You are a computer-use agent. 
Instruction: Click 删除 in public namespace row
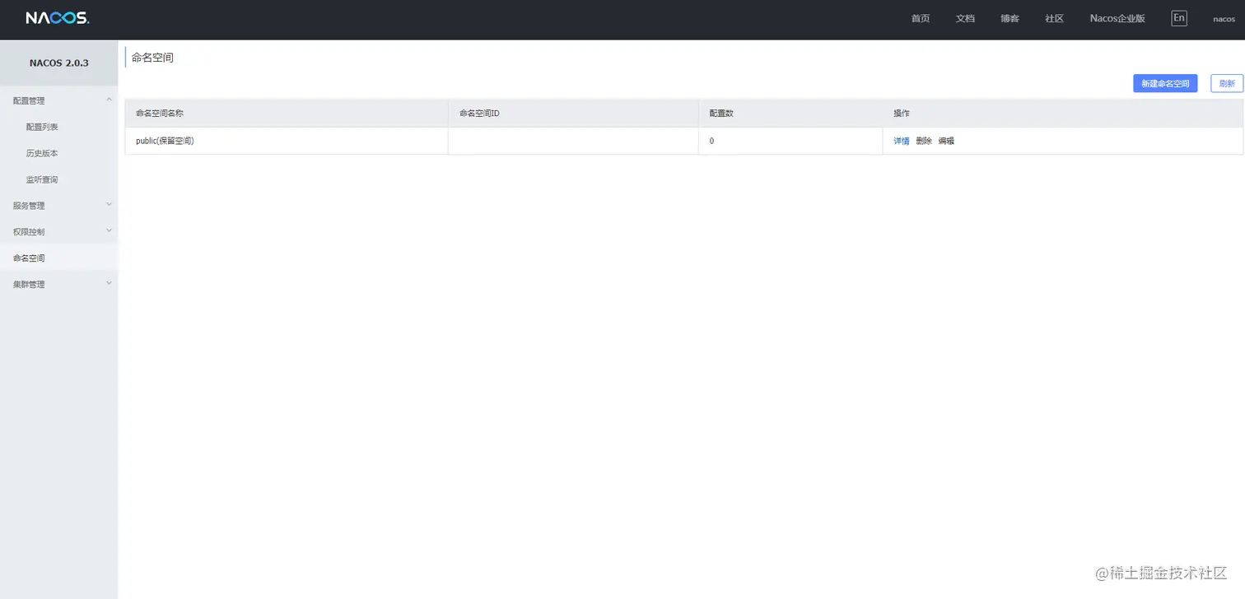[924, 141]
